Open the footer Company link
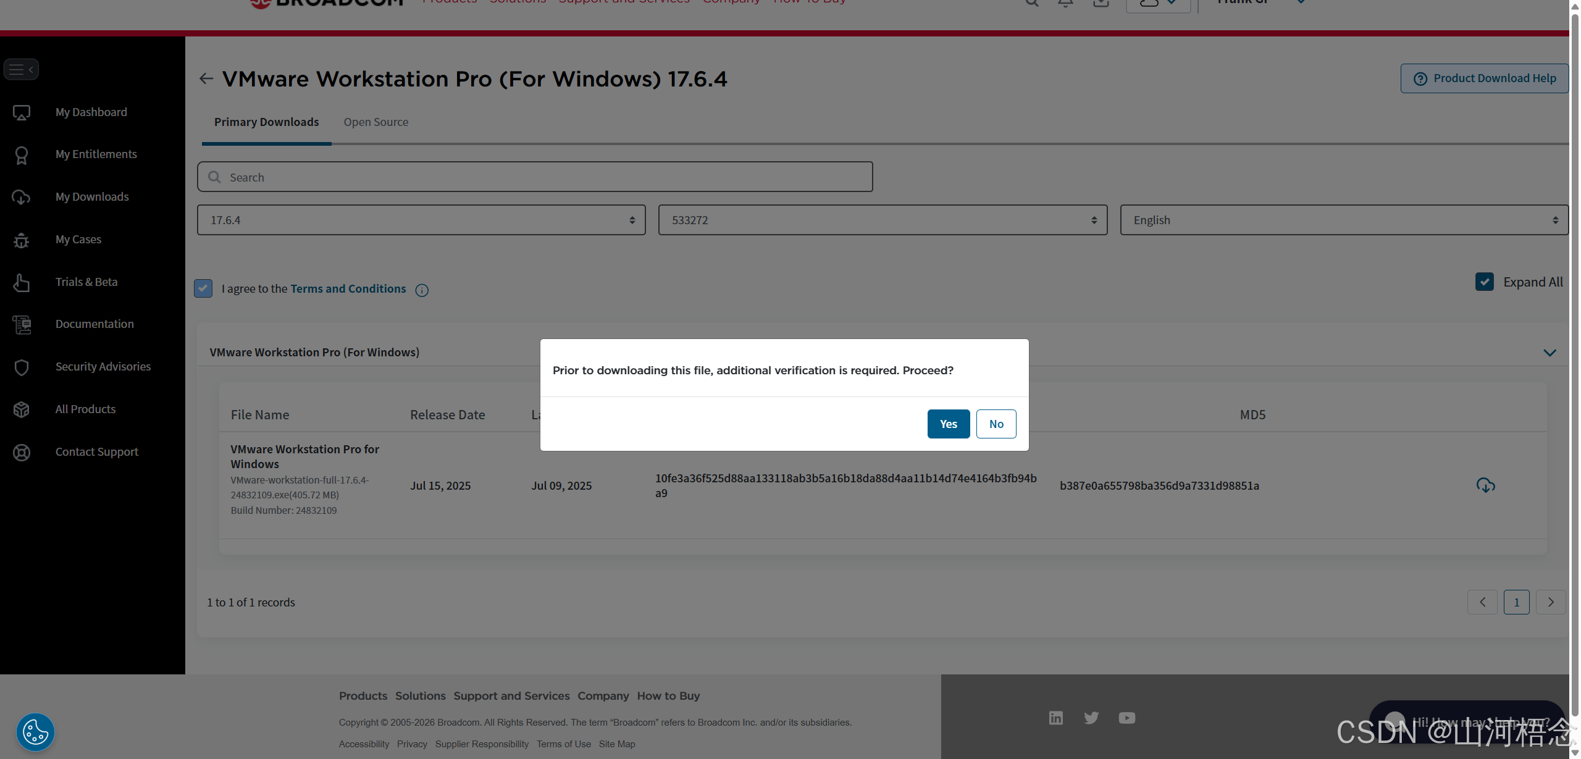The height and width of the screenshot is (759, 1581). (x=603, y=696)
